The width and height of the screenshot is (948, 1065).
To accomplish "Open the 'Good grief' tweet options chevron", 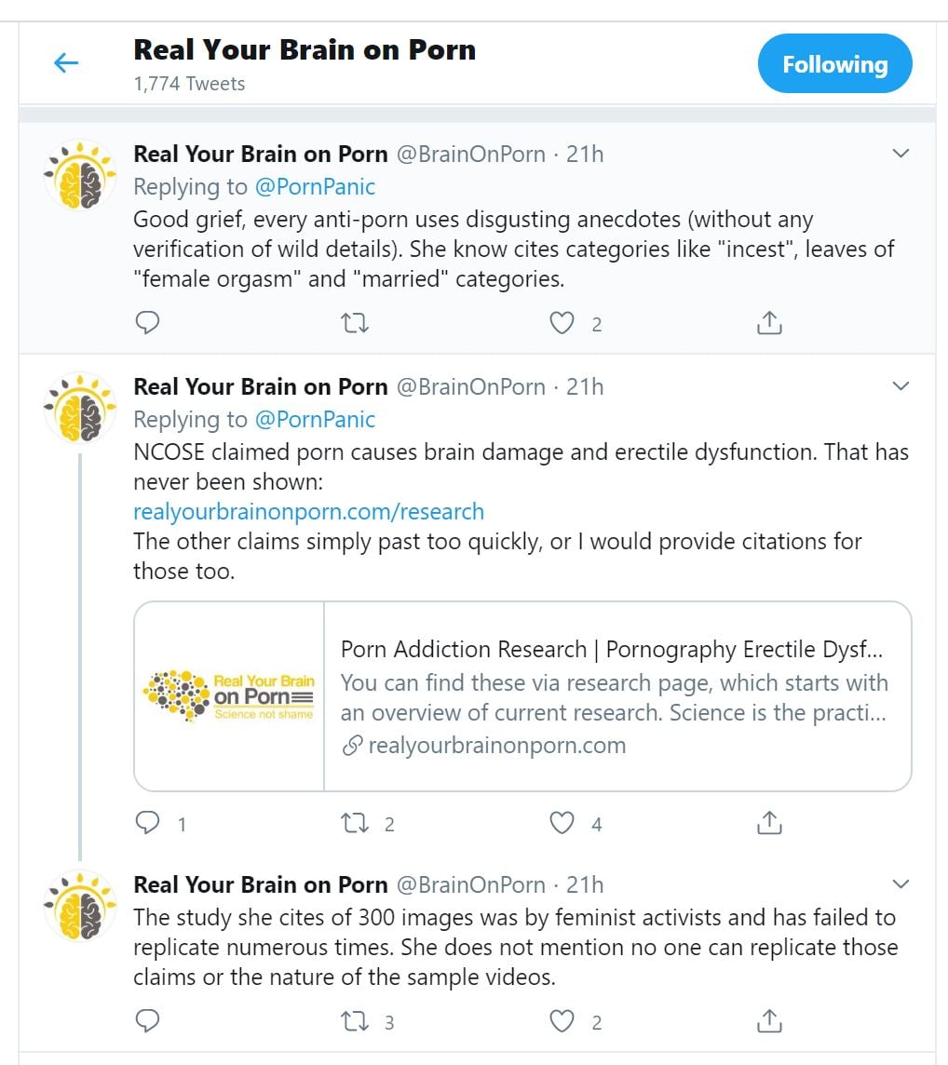I will click(901, 154).
